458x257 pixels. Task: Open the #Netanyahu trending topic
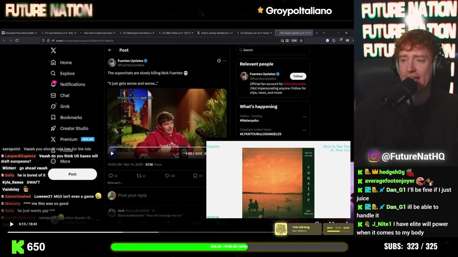coord(249,121)
